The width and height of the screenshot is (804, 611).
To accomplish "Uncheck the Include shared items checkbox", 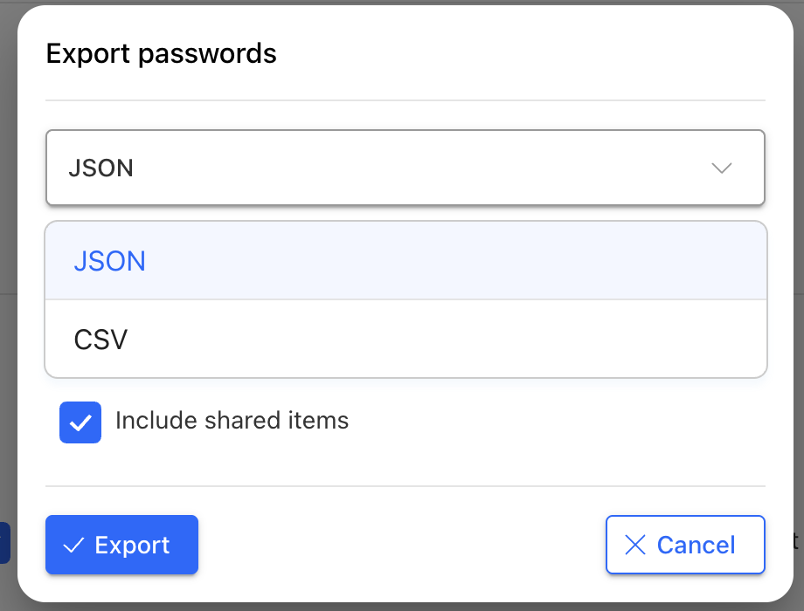I will click(80, 422).
